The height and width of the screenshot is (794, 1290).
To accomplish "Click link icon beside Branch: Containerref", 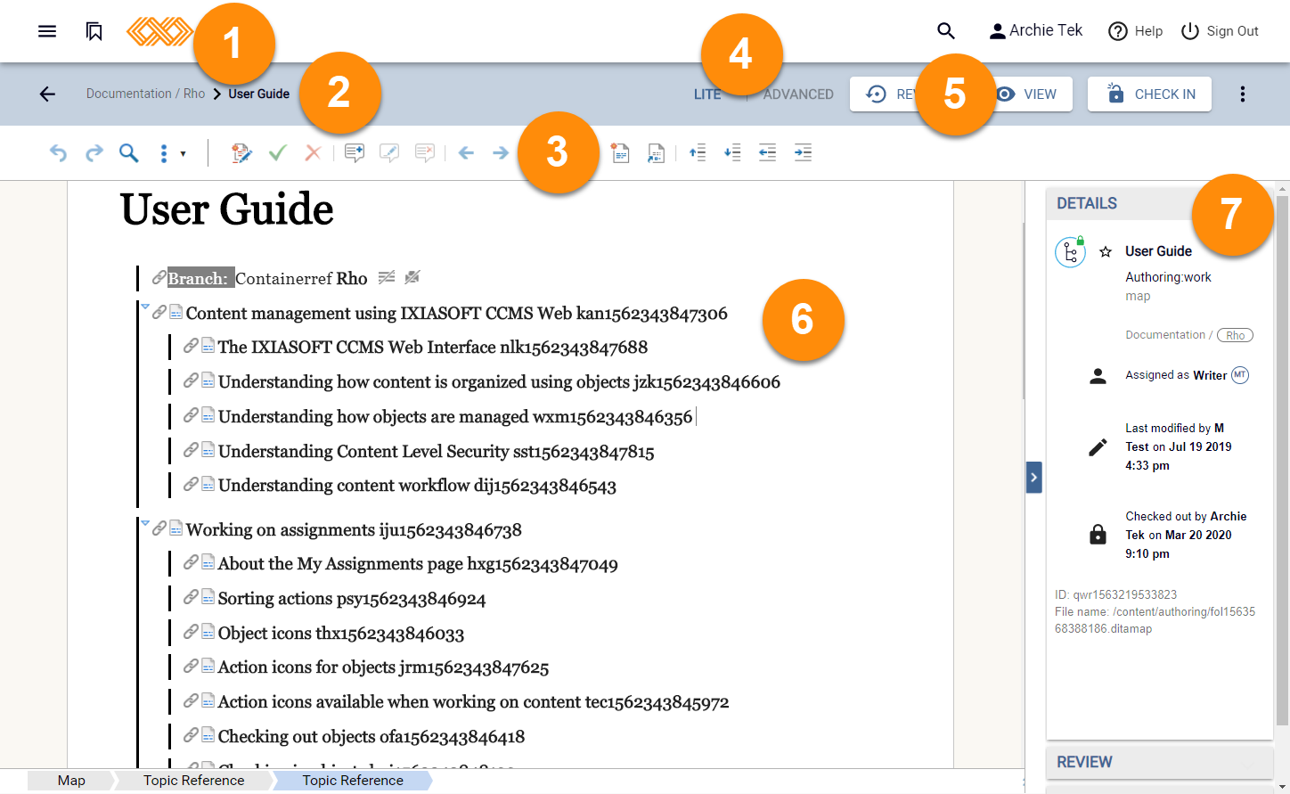I will point(159,277).
